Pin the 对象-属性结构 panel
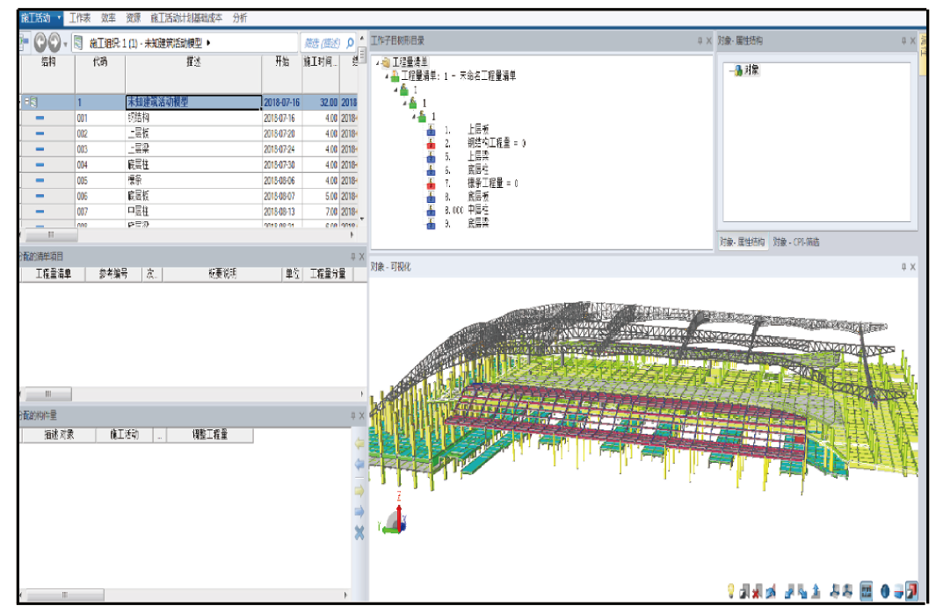 pos(903,40)
